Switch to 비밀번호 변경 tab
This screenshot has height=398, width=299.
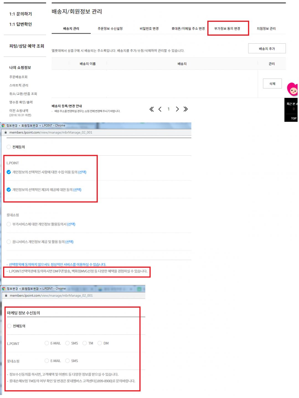tap(149, 28)
